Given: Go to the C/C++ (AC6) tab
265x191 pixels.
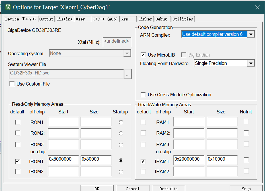Looking at the screenshot, I should click(x=105, y=19).
